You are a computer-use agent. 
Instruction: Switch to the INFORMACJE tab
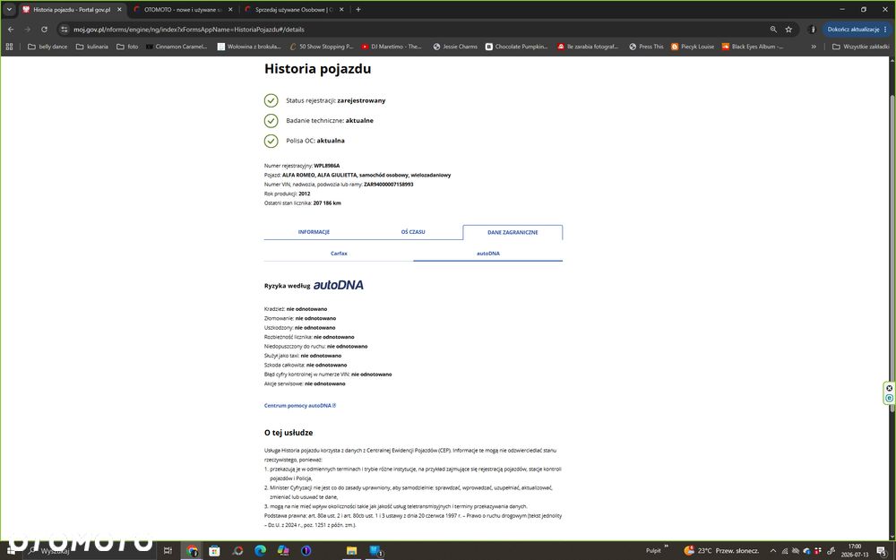[314, 232]
